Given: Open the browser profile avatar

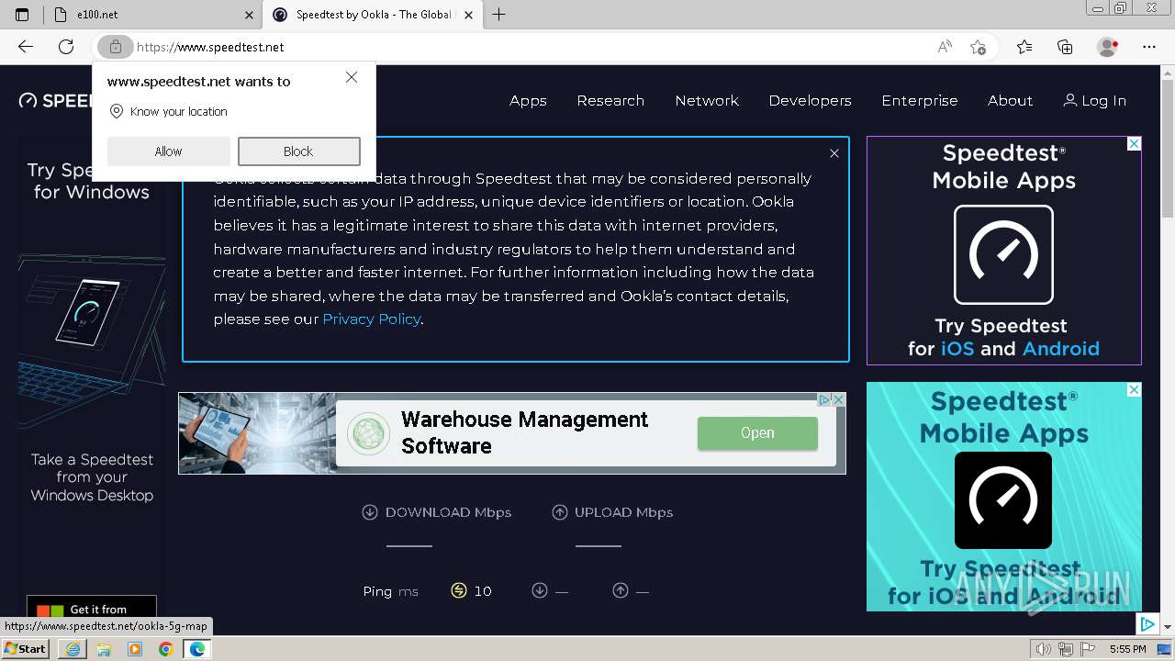Looking at the screenshot, I should pyautogui.click(x=1107, y=47).
